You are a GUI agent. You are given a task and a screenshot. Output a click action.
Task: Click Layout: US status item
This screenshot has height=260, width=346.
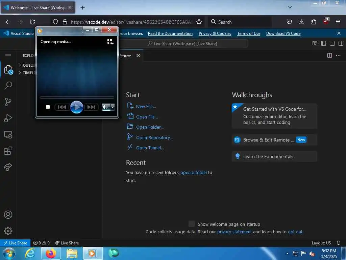[x=321, y=243]
